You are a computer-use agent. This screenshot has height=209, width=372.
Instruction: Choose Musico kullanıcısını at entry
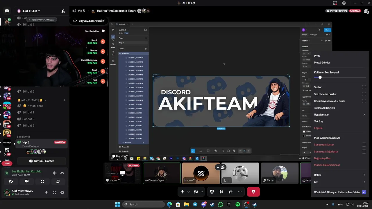tap(340, 165)
